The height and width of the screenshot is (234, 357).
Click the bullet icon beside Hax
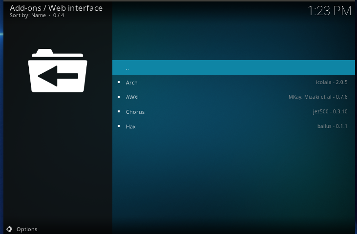coord(119,126)
